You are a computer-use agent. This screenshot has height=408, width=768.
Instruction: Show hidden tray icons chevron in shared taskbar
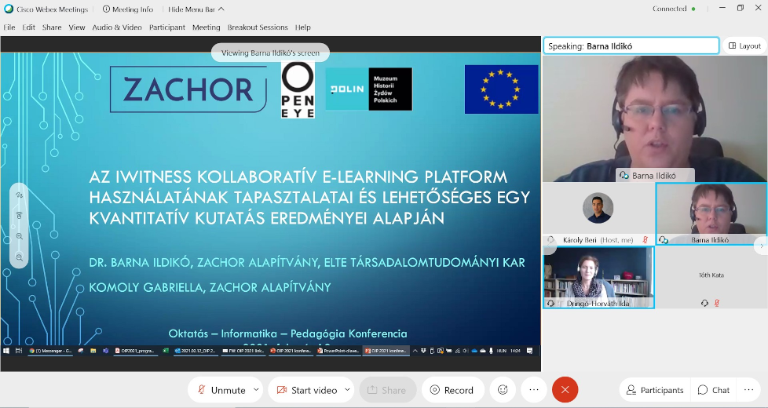click(x=415, y=351)
